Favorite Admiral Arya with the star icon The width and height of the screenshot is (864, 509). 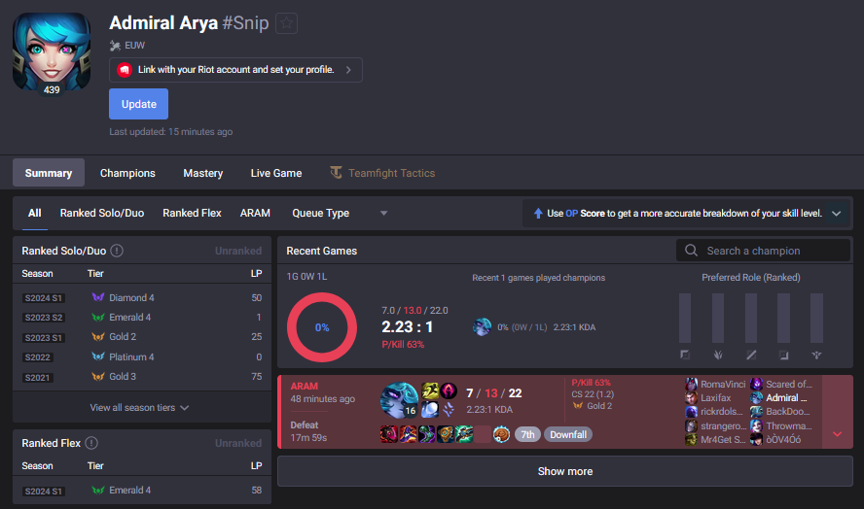coord(286,23)
